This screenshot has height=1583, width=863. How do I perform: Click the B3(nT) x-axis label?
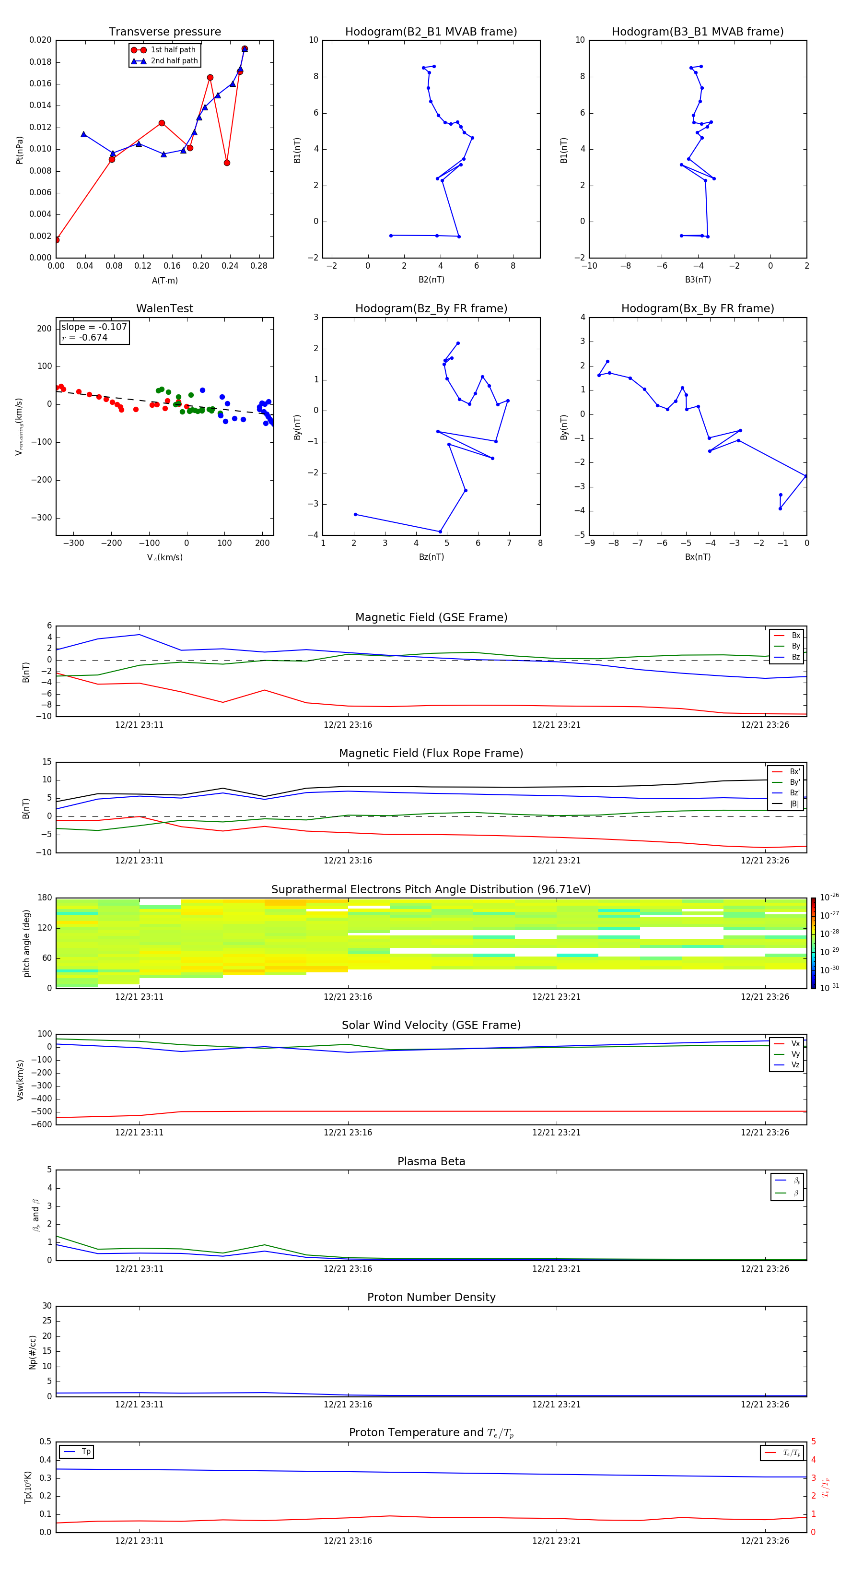point(698,280)
